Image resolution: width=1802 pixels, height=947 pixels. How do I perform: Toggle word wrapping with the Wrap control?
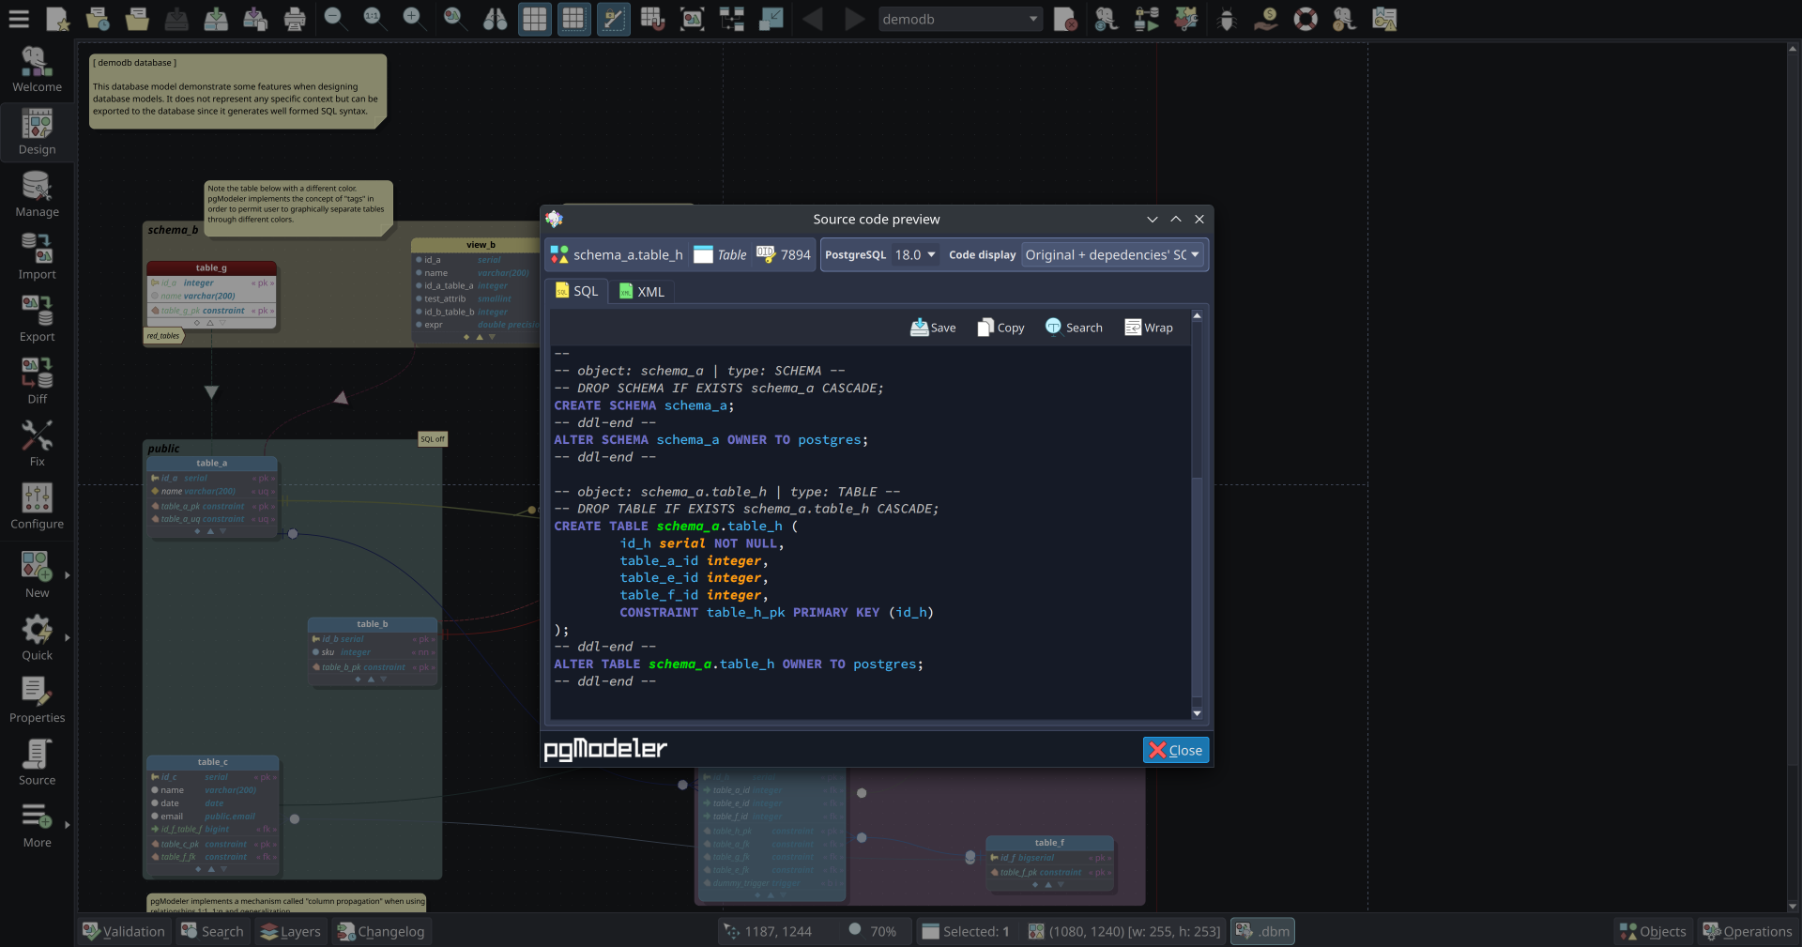point(1149,327)
